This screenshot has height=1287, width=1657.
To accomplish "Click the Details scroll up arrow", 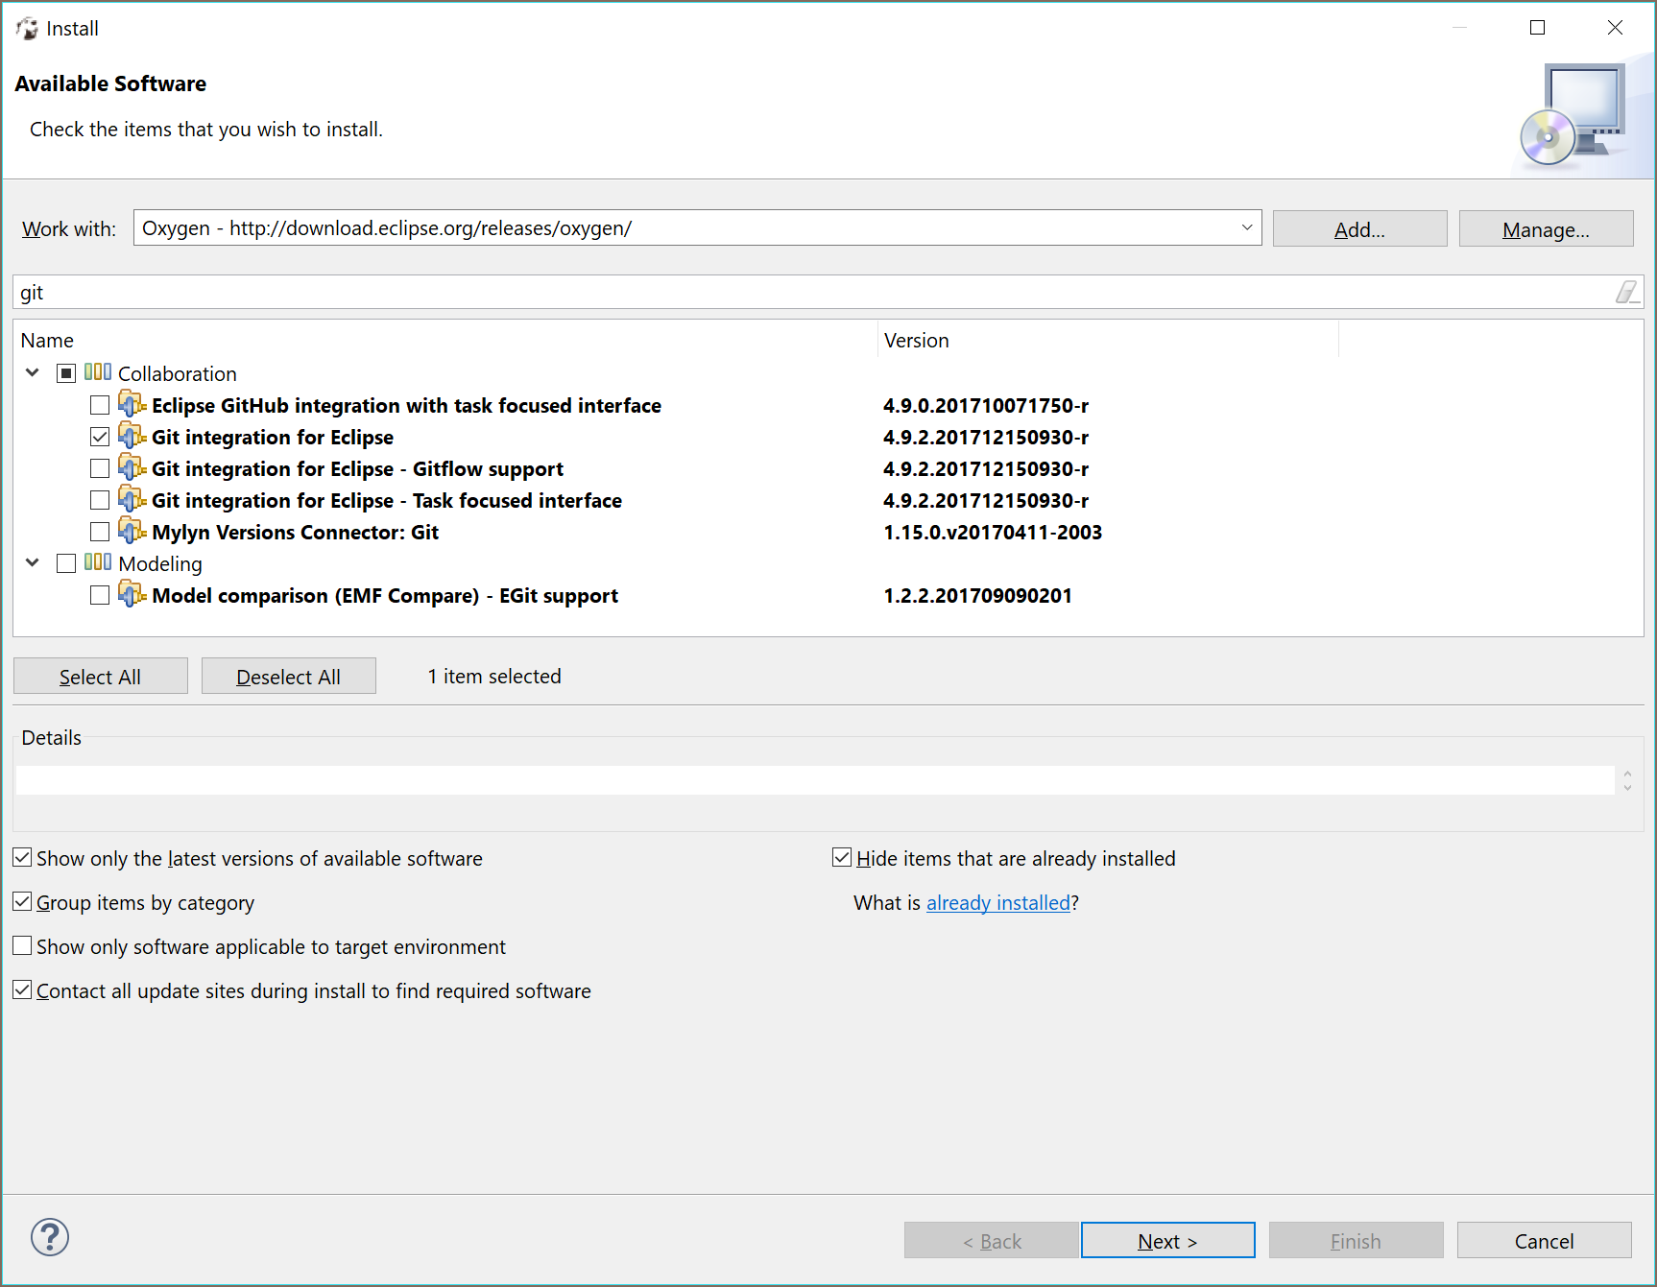I will (1627, 773).
